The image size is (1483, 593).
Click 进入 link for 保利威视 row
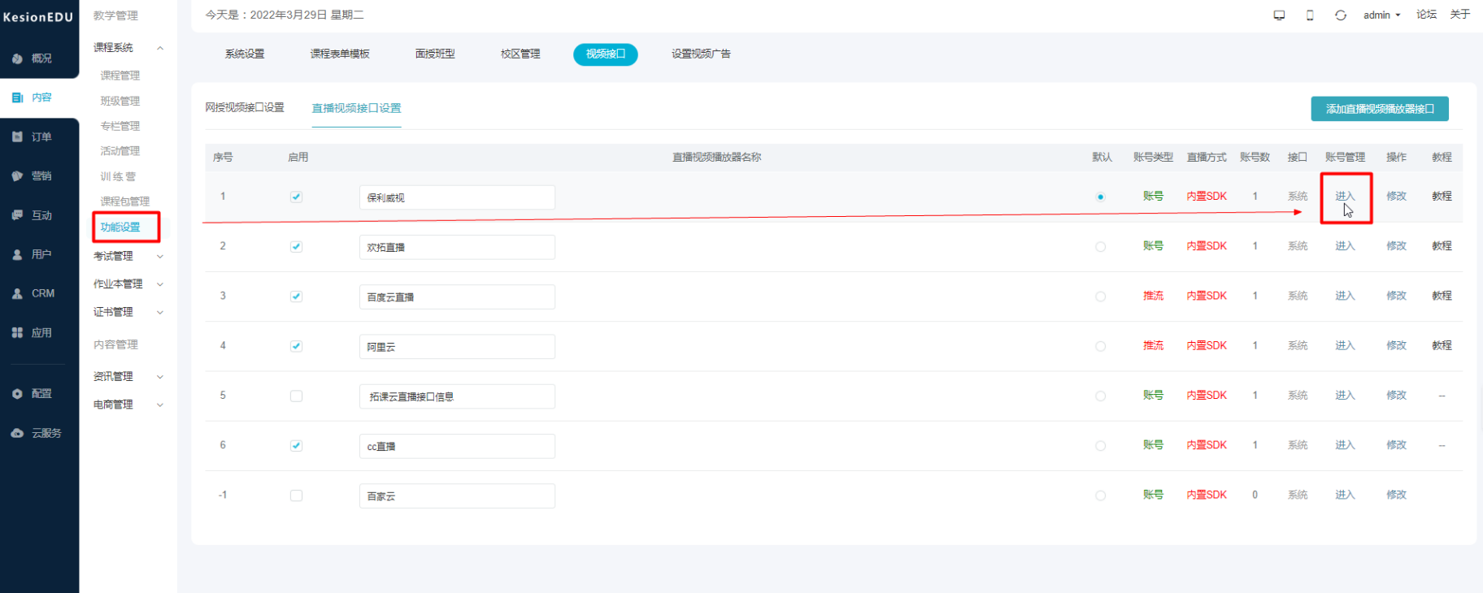[1345, 196]
